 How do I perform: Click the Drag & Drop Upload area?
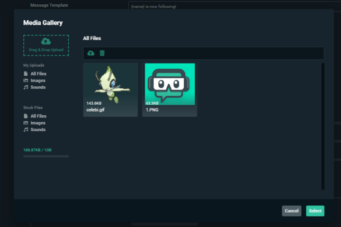(x=46, y=45)
